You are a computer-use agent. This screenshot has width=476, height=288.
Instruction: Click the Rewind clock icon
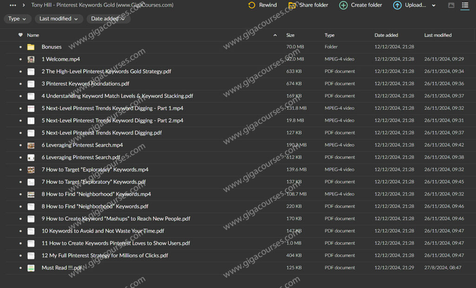[251, 5]
